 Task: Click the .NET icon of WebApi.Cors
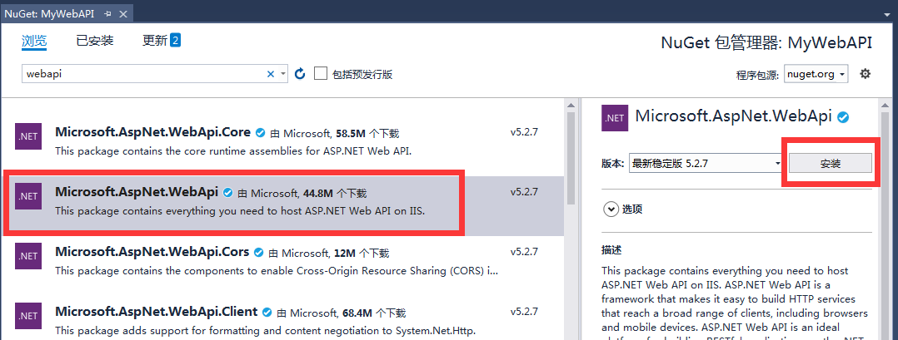(x=28, y=256)
